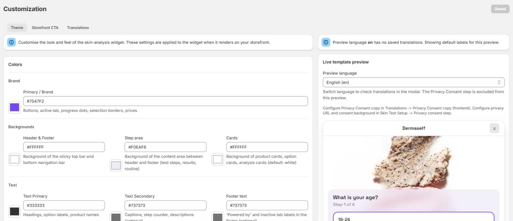Image resolution: width=513 pixels, height=221 pixels.
Task: Open the Cards background color swatch
Action: coord(218,159)
